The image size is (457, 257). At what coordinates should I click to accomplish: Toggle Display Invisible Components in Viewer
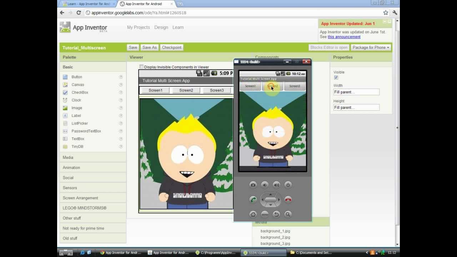coord(141,67)
